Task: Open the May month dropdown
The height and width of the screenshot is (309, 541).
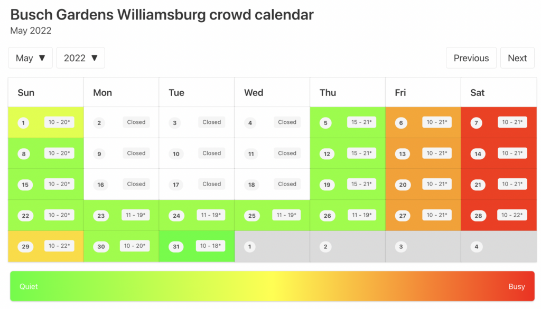Action: pos(30,58)
